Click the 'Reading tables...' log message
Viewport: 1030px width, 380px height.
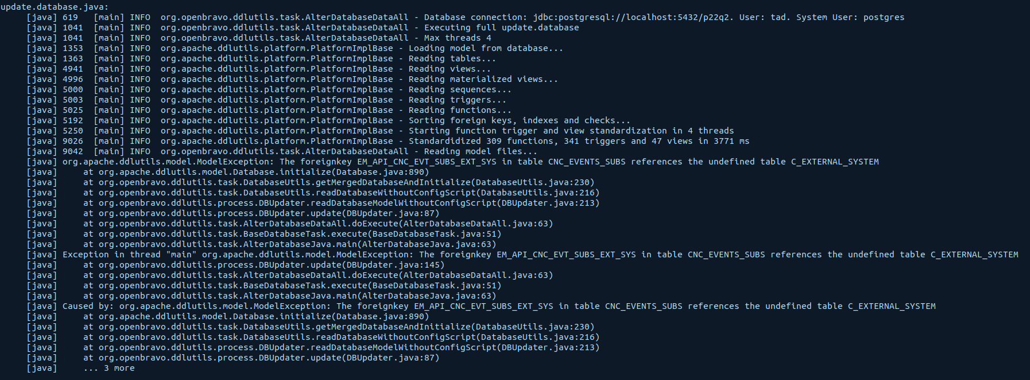pyautogui.click(x=452, y=58)
